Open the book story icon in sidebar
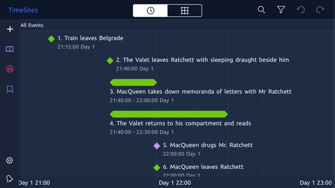Image resolution: width=335 pixels, height=188 pixels. [10, 49]
